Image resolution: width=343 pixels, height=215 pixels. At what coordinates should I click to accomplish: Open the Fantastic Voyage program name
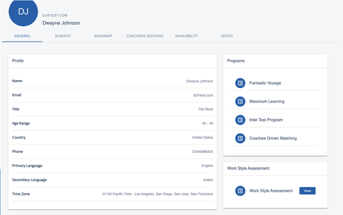click(265, 83)
